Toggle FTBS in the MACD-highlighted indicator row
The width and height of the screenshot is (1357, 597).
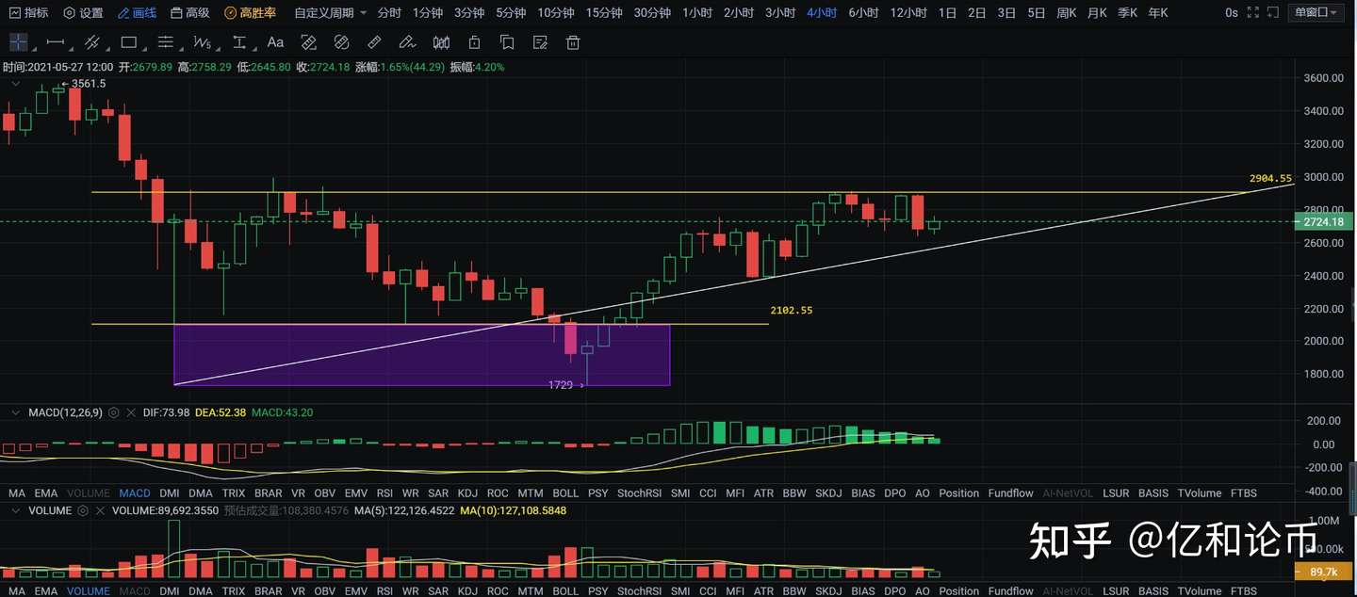[1244, 492]
